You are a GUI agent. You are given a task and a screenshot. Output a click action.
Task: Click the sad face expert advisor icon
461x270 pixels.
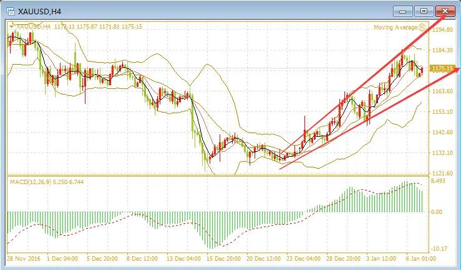(x=422, y=27)
